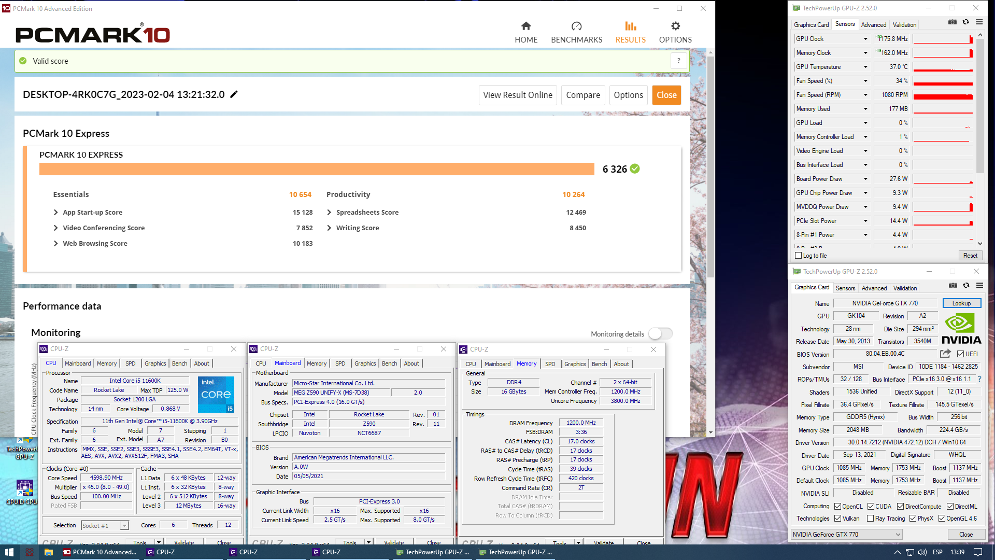Expand Writing Score

(329, 228)
